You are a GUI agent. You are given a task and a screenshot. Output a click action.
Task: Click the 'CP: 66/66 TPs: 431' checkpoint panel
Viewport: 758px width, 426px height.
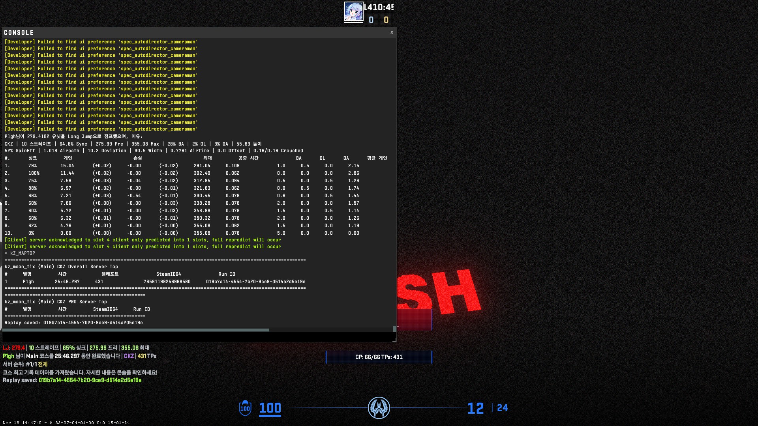click(x=379, y=357)
